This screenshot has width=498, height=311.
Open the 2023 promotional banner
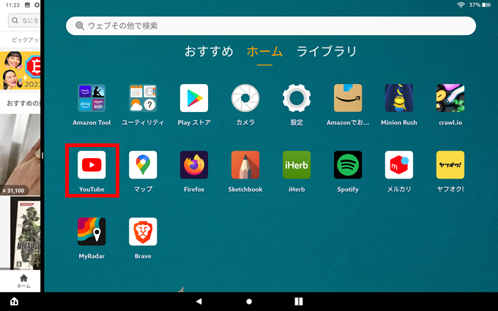coord(21,70)
